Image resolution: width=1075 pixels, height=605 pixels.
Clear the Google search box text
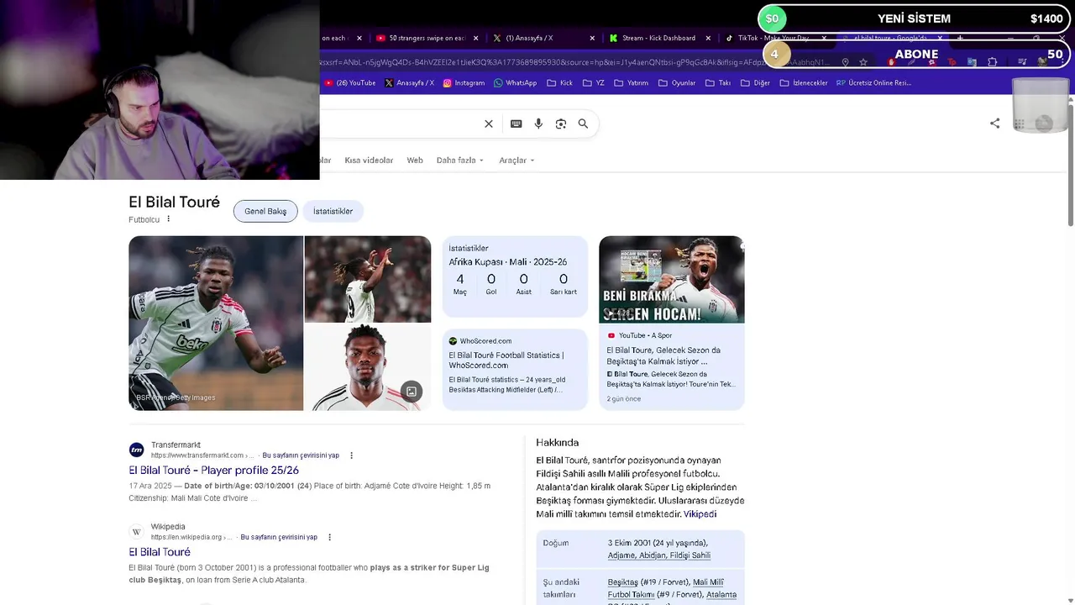[489, 124]
